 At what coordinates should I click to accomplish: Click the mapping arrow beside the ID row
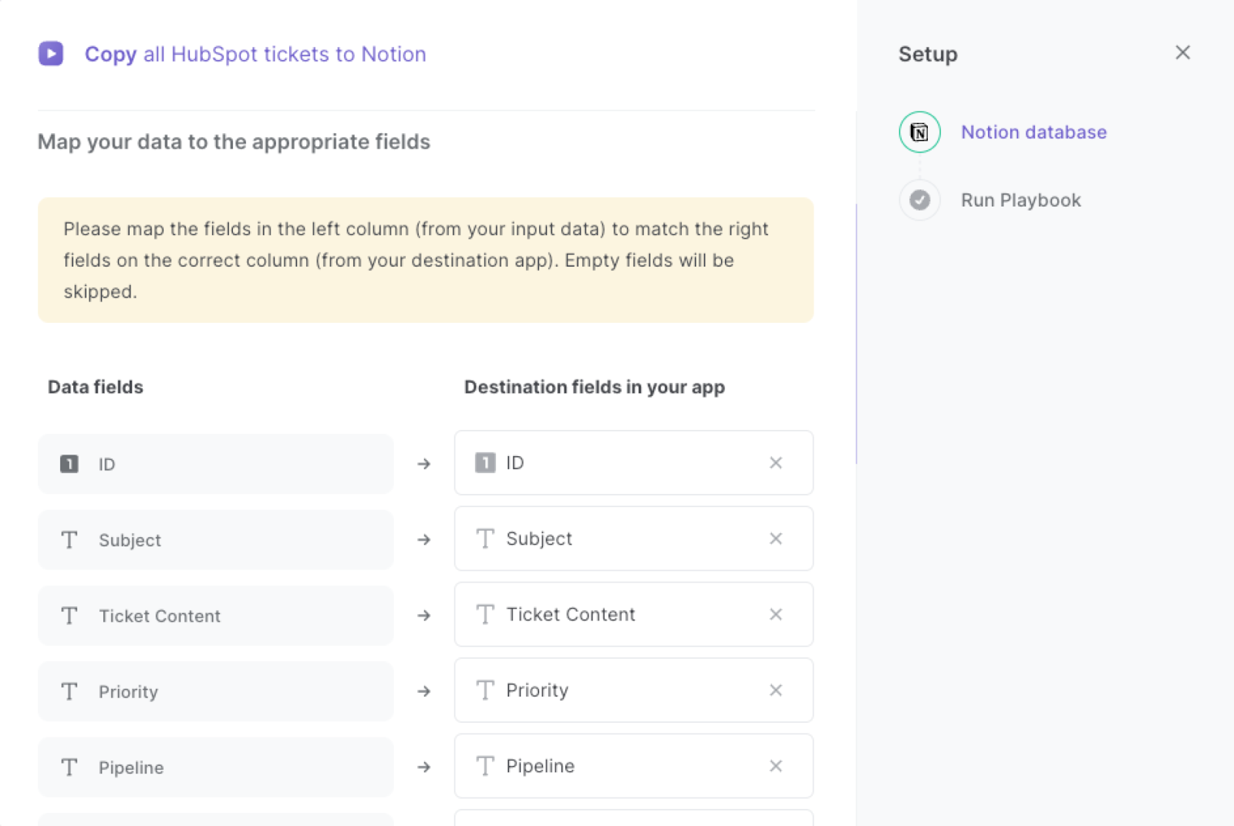tap(424, 464)
